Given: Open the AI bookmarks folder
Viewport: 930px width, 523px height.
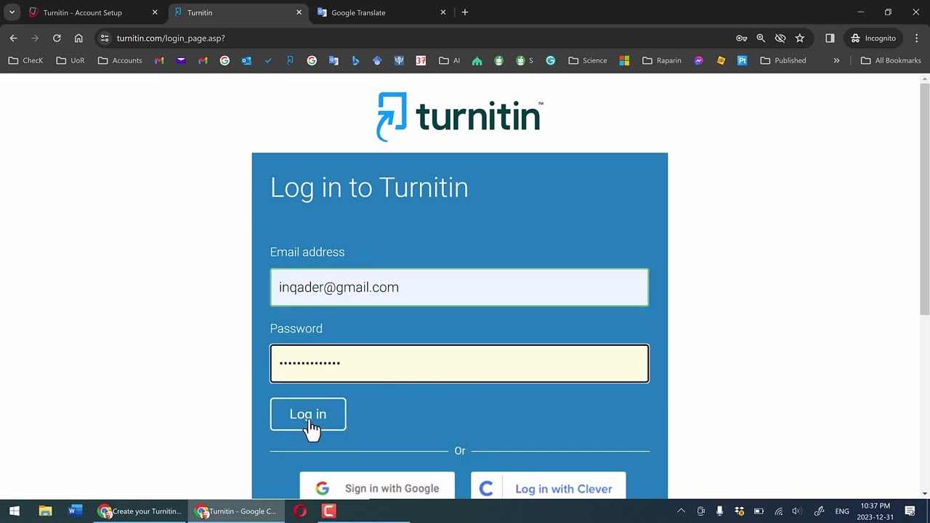Looking at the screenshot, I should (450, 60).
